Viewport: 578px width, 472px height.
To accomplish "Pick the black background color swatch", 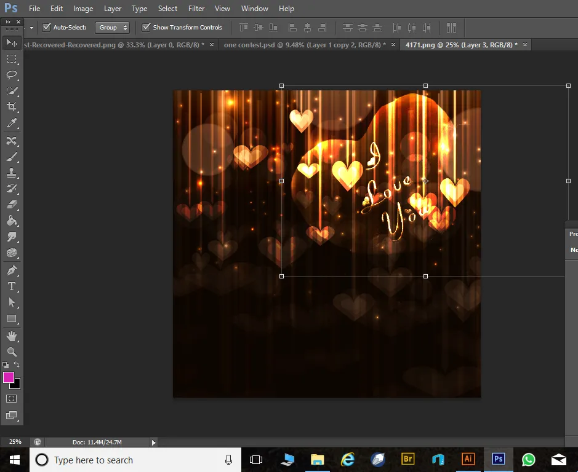I will tap(17, 385).
